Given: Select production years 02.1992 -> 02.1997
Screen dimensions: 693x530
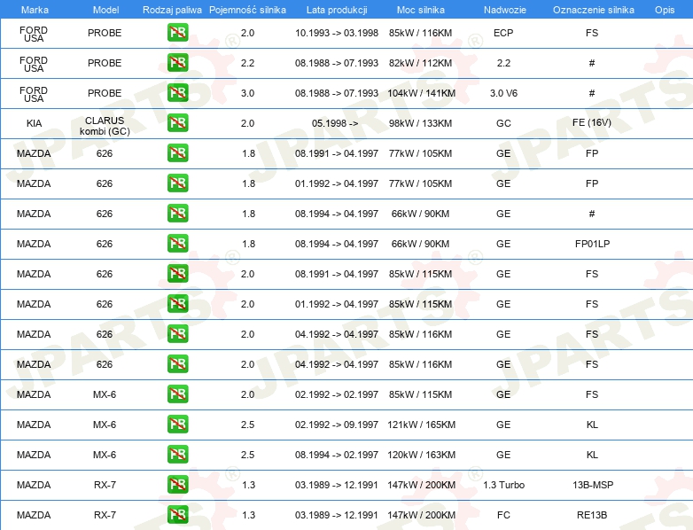Looking at the screenshot, I should click(x=337, y=394).
